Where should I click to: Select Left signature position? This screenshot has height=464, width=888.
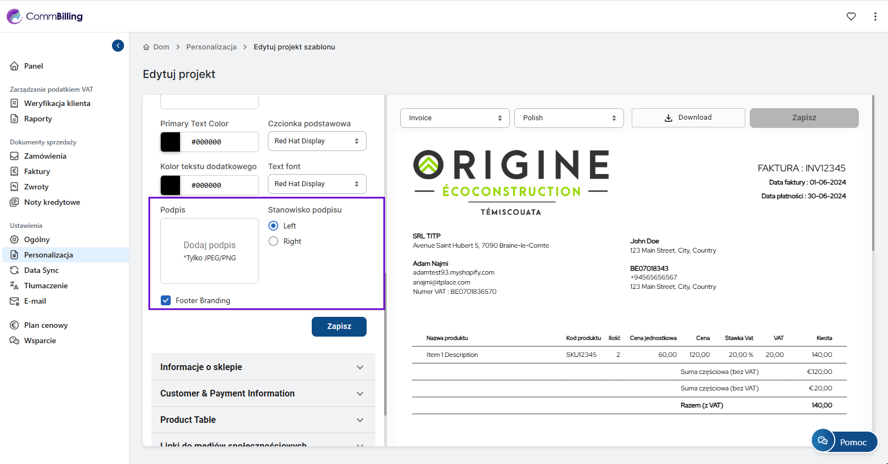click(x=273, y=226)
